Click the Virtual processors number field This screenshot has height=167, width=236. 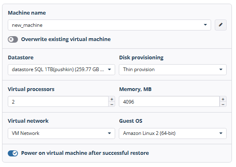[x=58, y=102]
